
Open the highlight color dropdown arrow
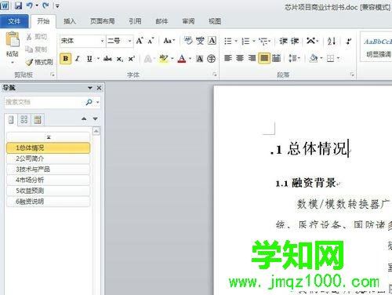(x=172, y=59)
